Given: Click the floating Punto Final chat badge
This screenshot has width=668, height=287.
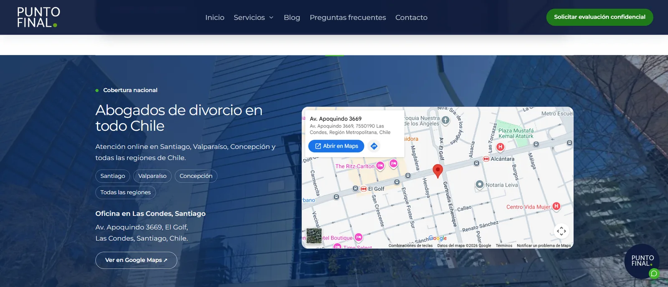Looking at the screenshot, I should 642,261.
